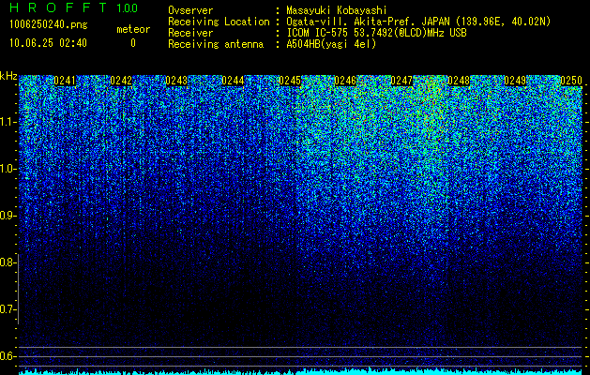This screenshot has height=375, width=590.
Task: Click the 0.7 kHz axis label
Action: tap(8, 309)
